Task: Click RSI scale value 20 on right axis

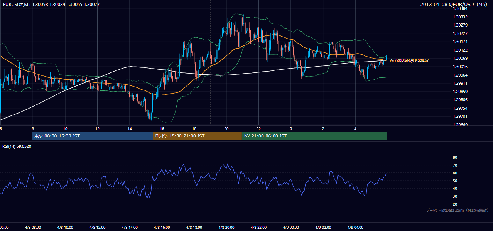Action: click(x=455, y=204)
